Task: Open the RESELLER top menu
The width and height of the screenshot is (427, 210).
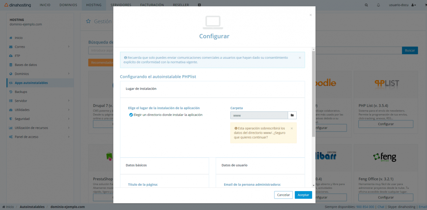Action: pos(181,5)
